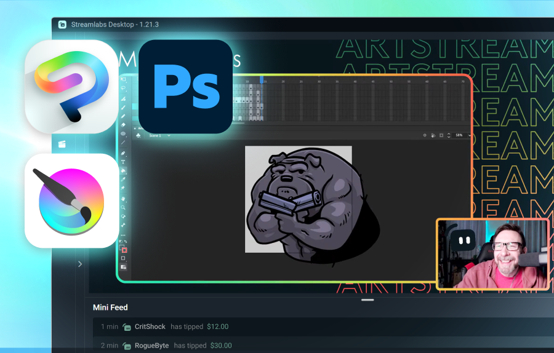Open the clapperboard icon in Streamlabs sidebar

pos(62,144)
